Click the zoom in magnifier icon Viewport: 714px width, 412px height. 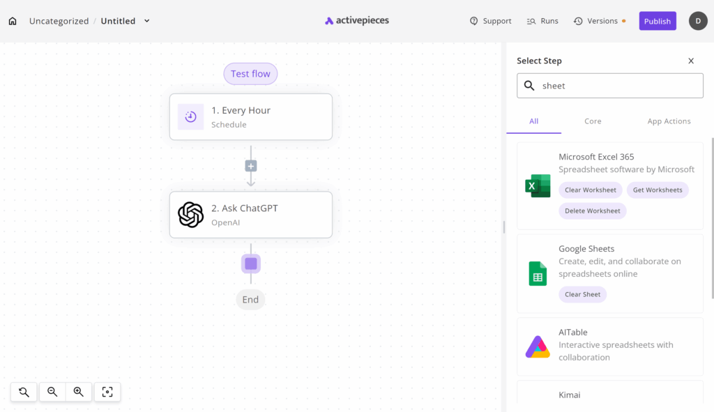click(79, 392)
